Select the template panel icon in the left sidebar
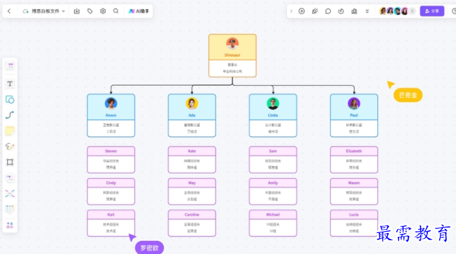Image resolution: width=456 pixels, height=254 pixels. coord(10,66)
